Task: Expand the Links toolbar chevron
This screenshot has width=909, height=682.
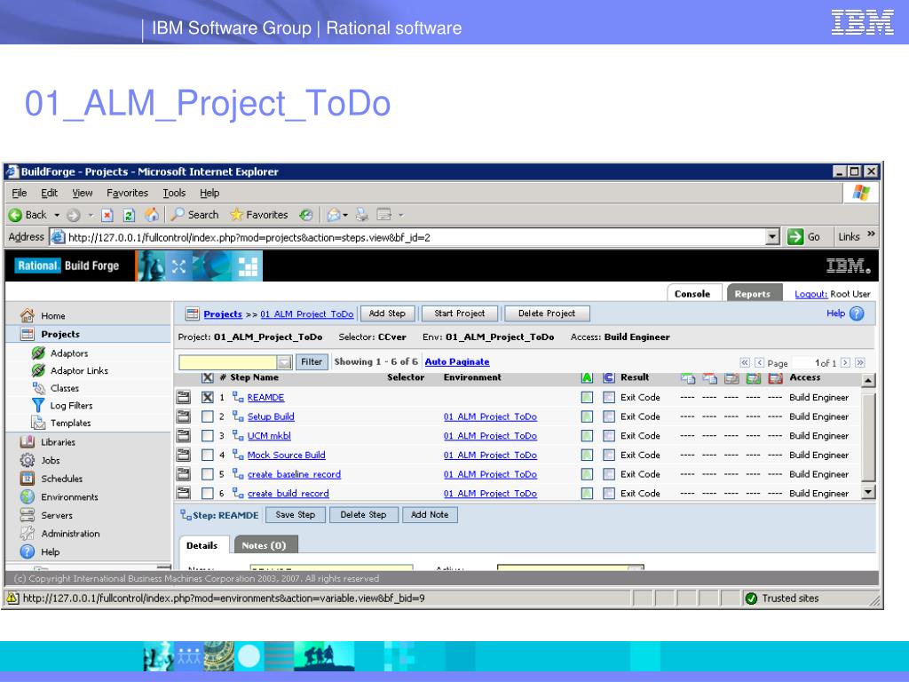Action: tap(871, 234)
